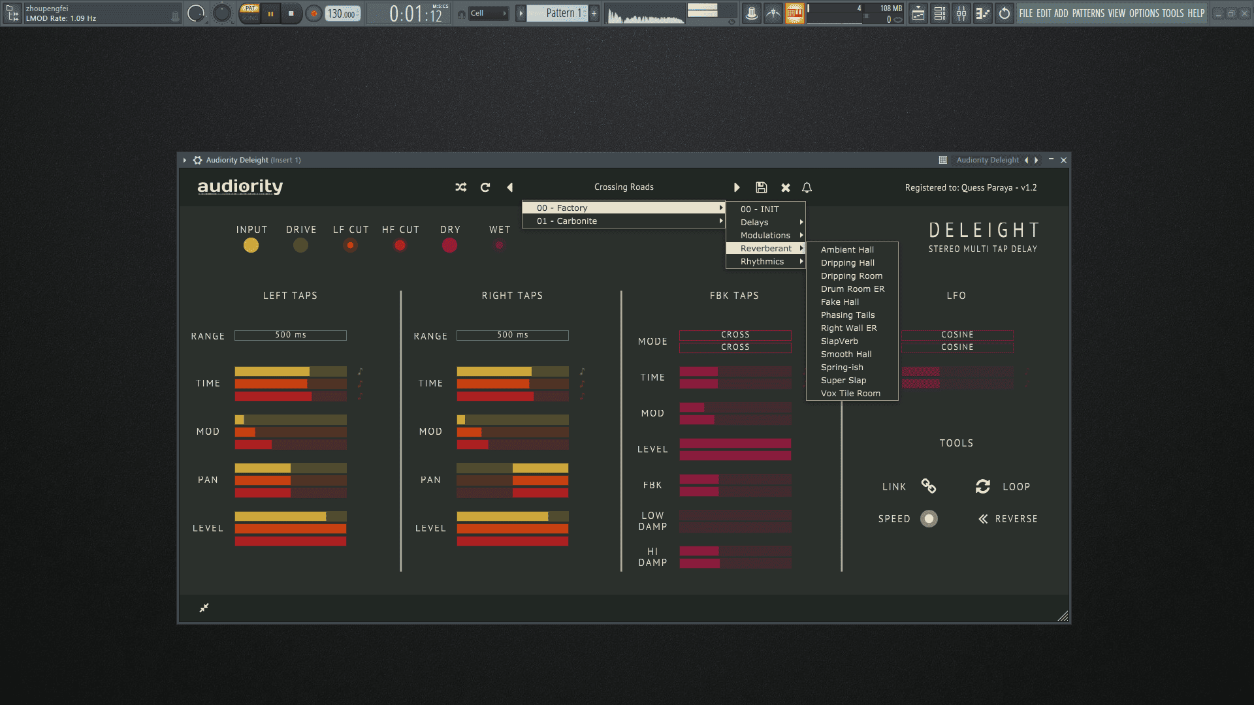Image resolution: width=1254 pixels, height=705 pixels.
Task: Click the next plugin preset arrow in title bar
Action: point(1037,160)
